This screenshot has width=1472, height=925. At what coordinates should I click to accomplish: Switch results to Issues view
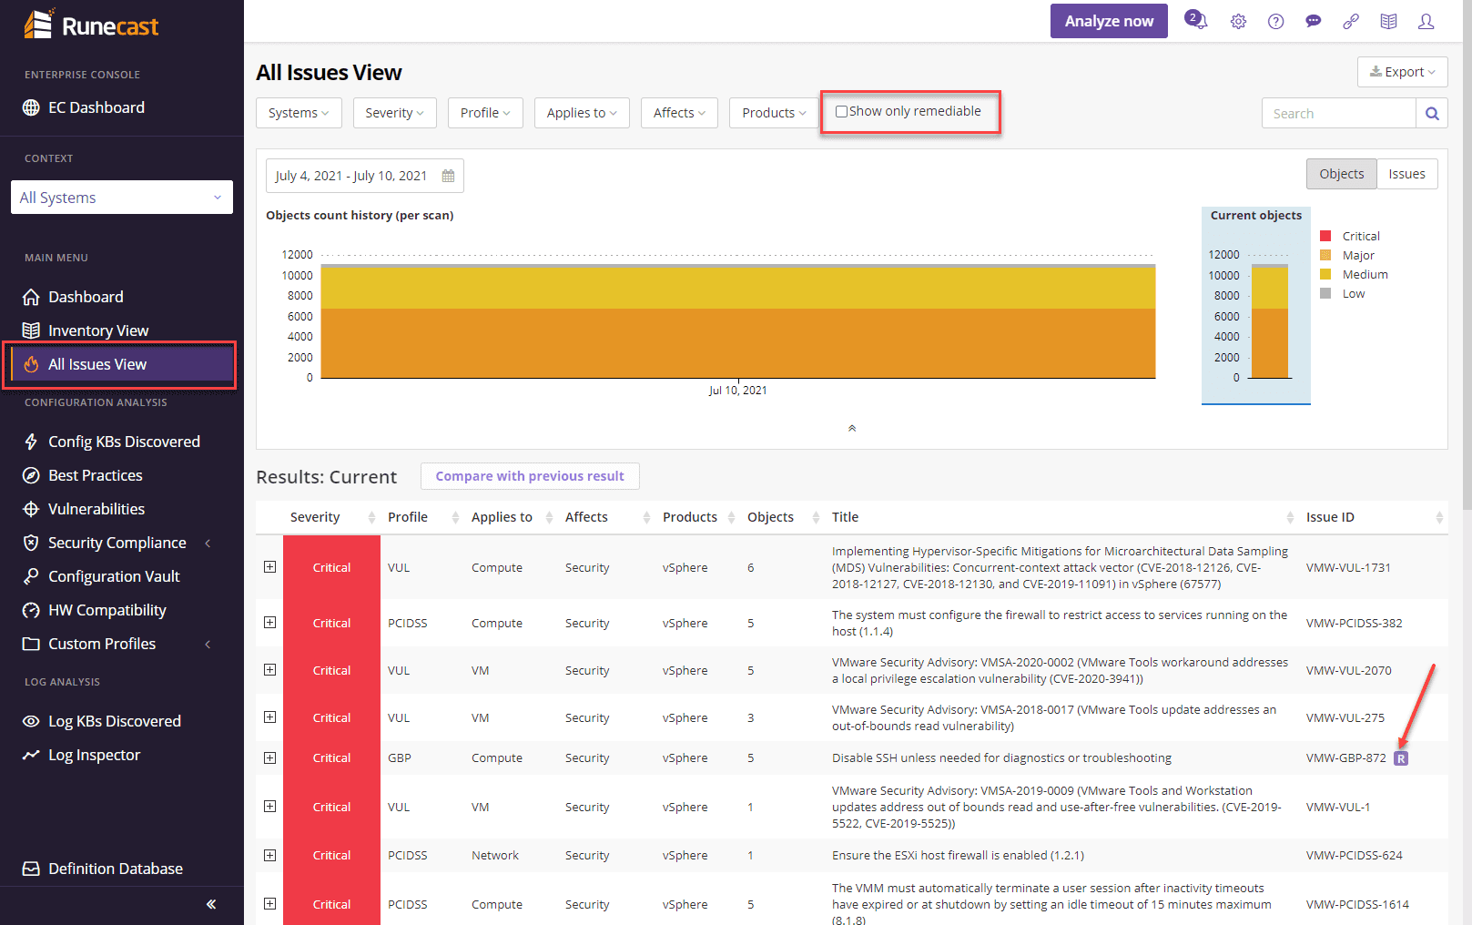(x=1406, y=173)
